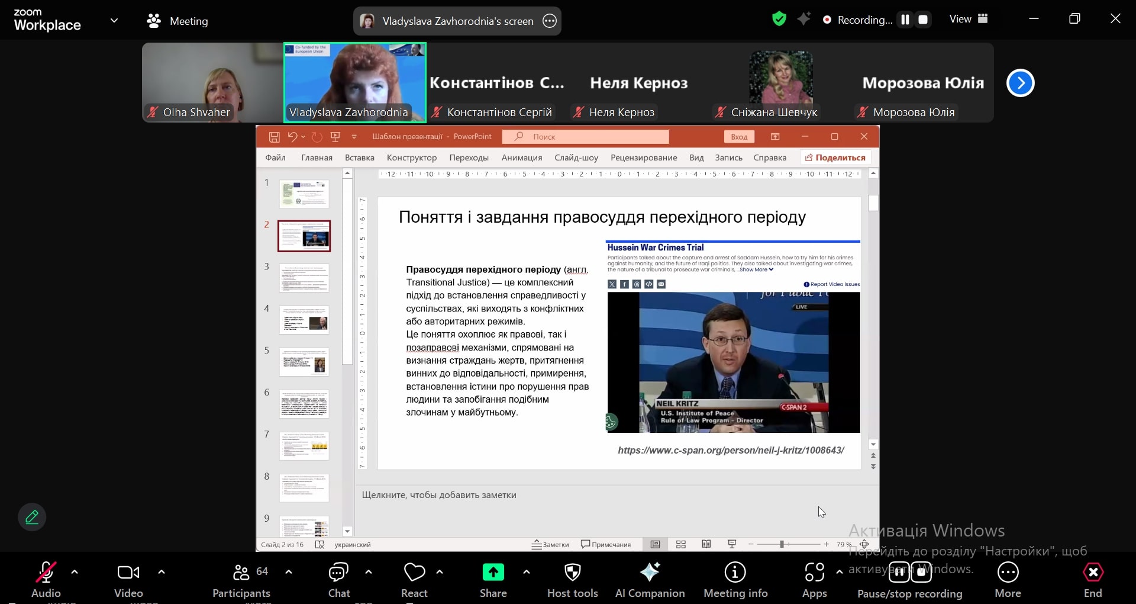Pause recording in the bottom toolbar
Viewport: 1136px width, 604px height.
click(899, 572)
